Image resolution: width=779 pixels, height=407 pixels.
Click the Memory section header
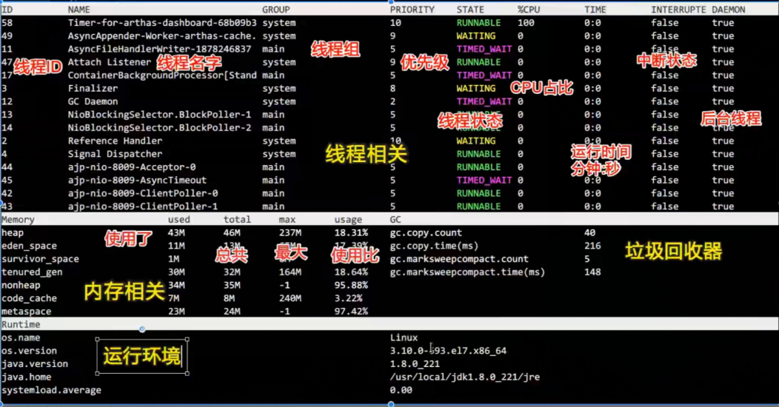(x=18, y=219)
